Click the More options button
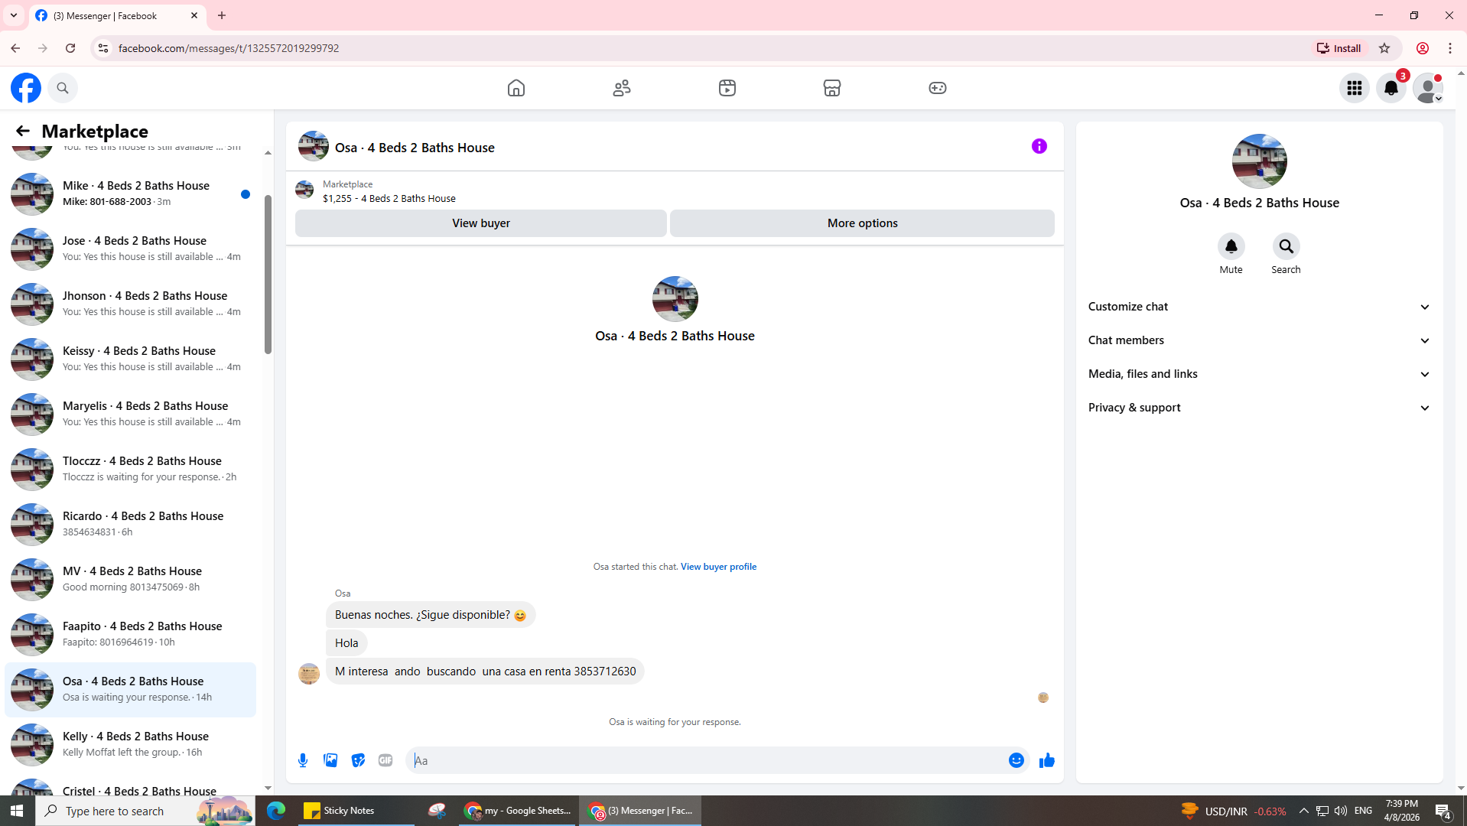Image resolution: width=1467 pixels, height=826 pixels. click(862, 223)
